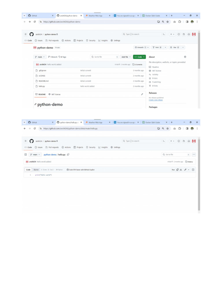Open the create new plus dropdown on repository page
Image resolution: width=222 pixels, height=296 pixels.
(x=172, y=34)
